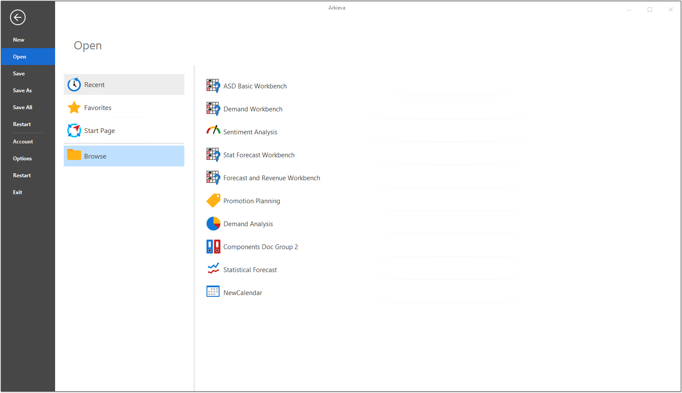Viewport: 682px width, 393px height.
Task: Open NewCalendar document
Action: (x=243, y=293)
